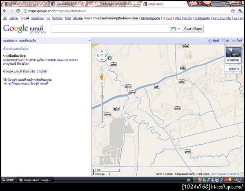The image size is (245, 191).
Task: Pan map up arrow
Action: [102, 52]
